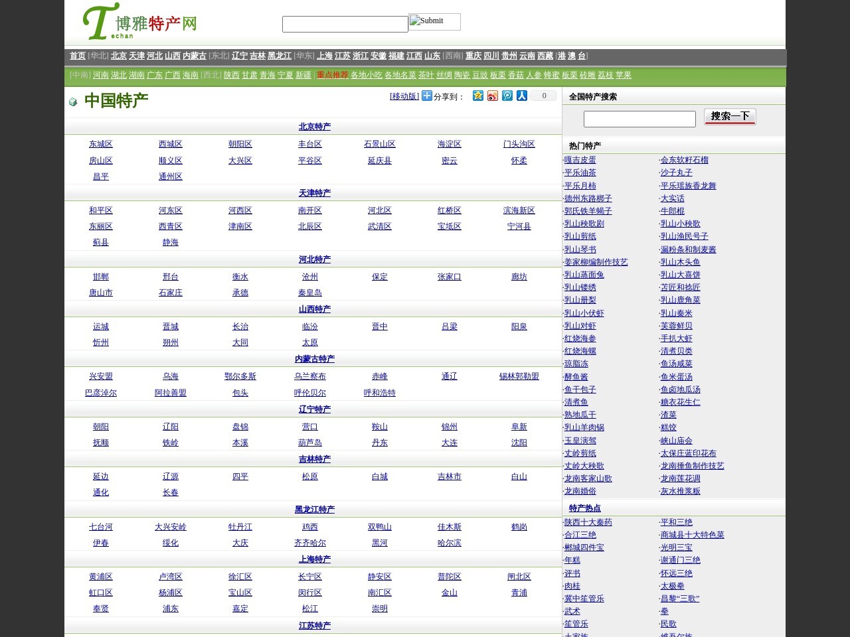This screenshot has width=850, height=637.
Task: Share to Renren icon
Action: [x=522, y=96]
